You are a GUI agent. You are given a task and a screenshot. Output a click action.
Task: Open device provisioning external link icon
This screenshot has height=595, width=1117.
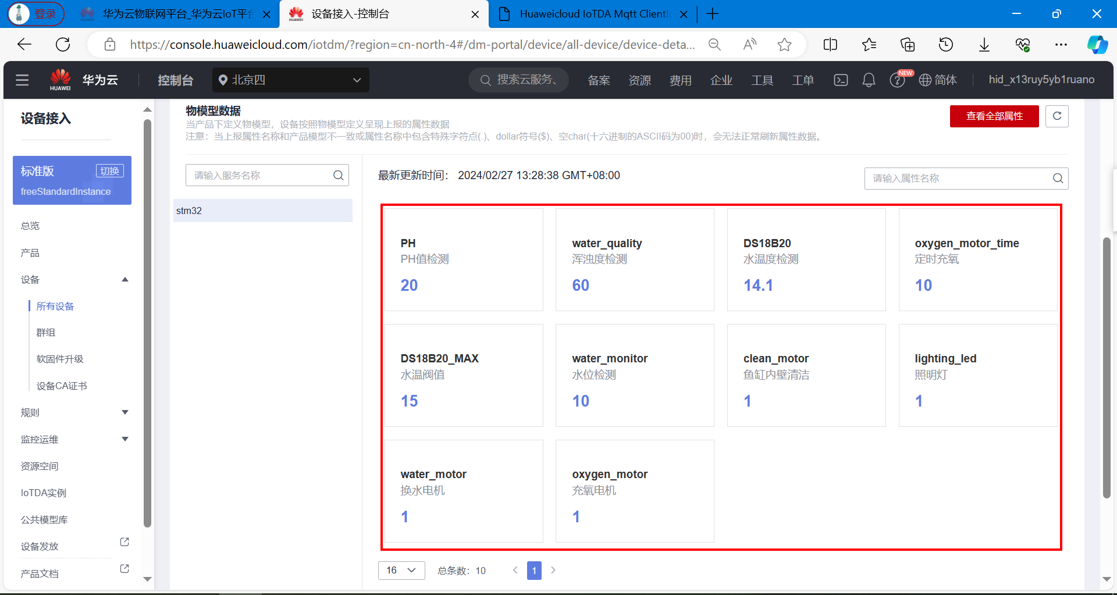pyautogui.click(x=124, y=542)
